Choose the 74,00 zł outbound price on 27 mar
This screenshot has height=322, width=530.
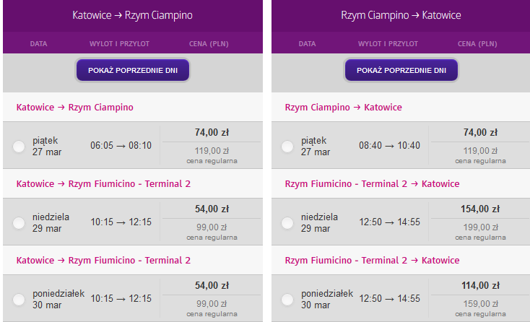[212, 132]
